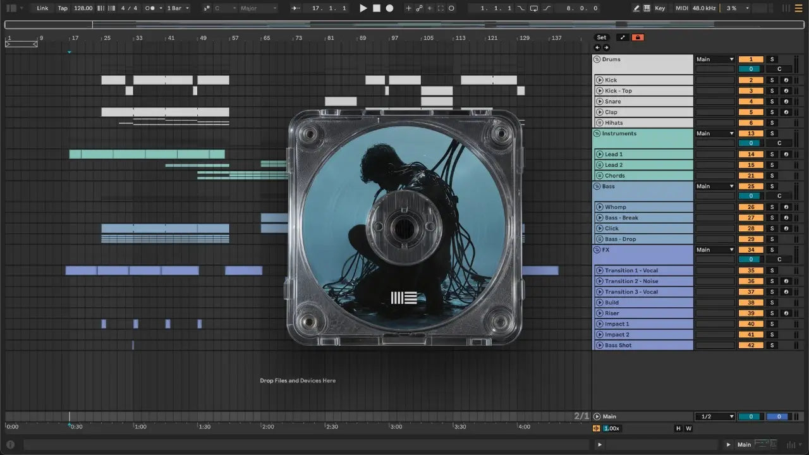Open the Drums Main output dropdown
Viewport: 809px width, 455px height.
click(715, 59)
